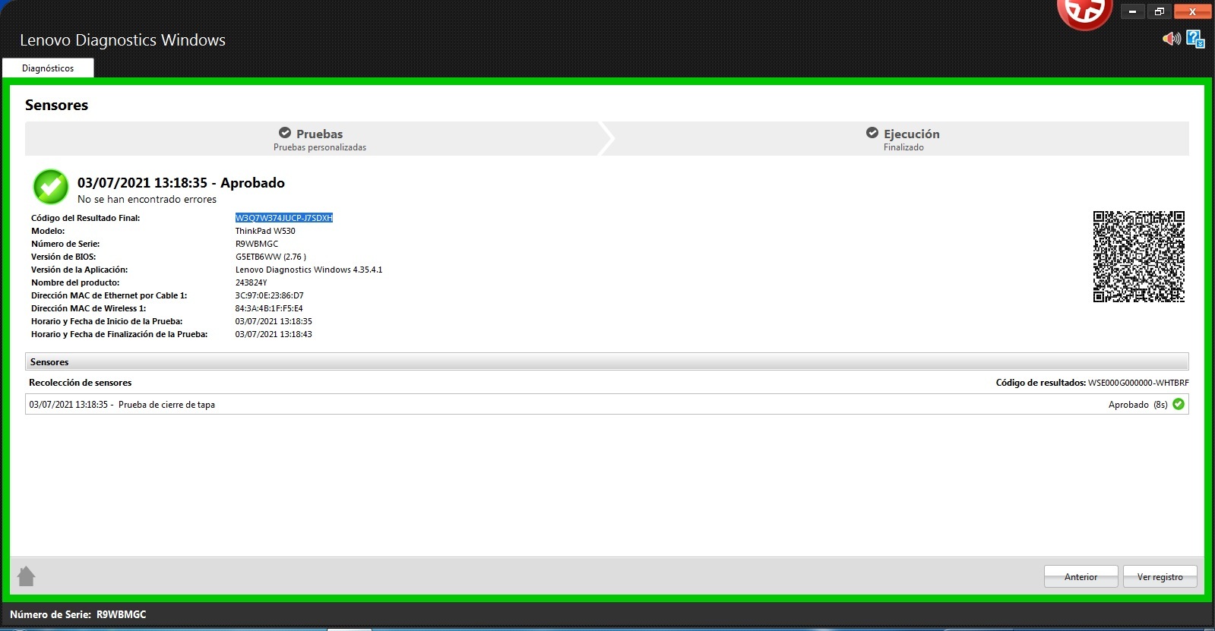Click the Código del Resultado Final label
This screenshot has height=631, width=1215.
pyautogui.click(x=85, y=218)
